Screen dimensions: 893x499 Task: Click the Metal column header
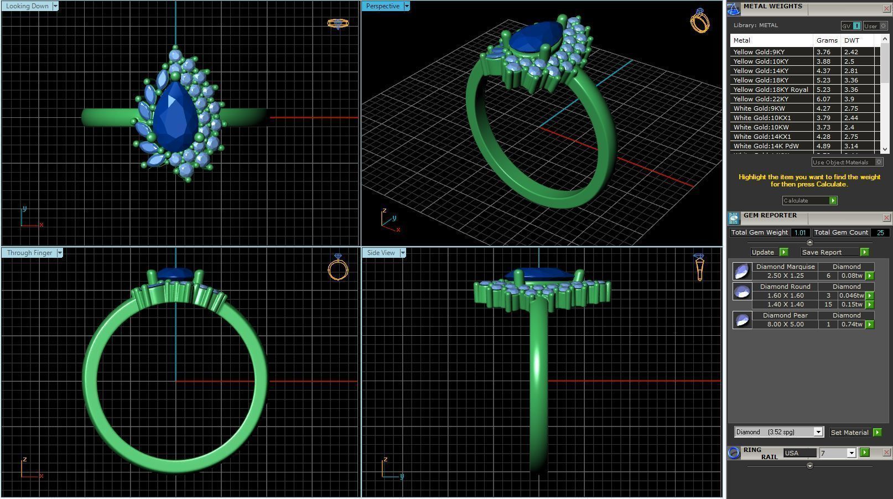[x=772, y=40]
